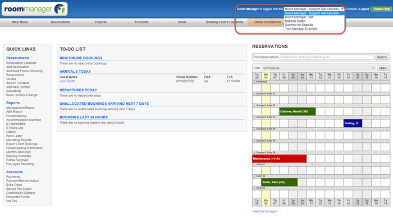Expand the Standard Suite 05 row
This screenshot has width=393, height=219.
tap(254, 141)
